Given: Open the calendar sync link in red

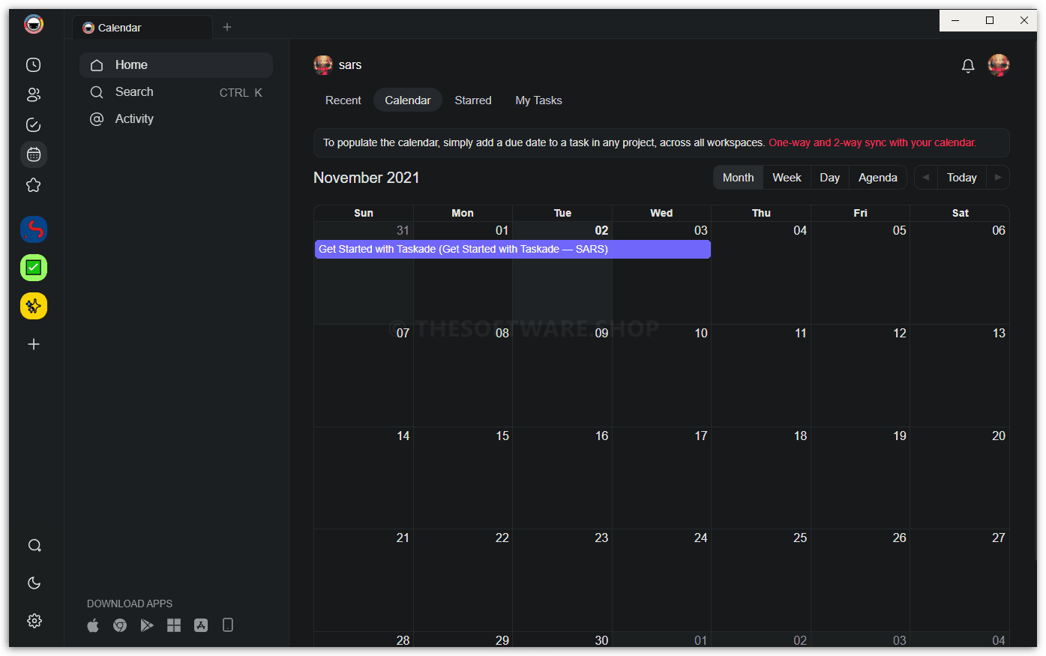Looking at the screenshot, I should [x=872, y=142].
